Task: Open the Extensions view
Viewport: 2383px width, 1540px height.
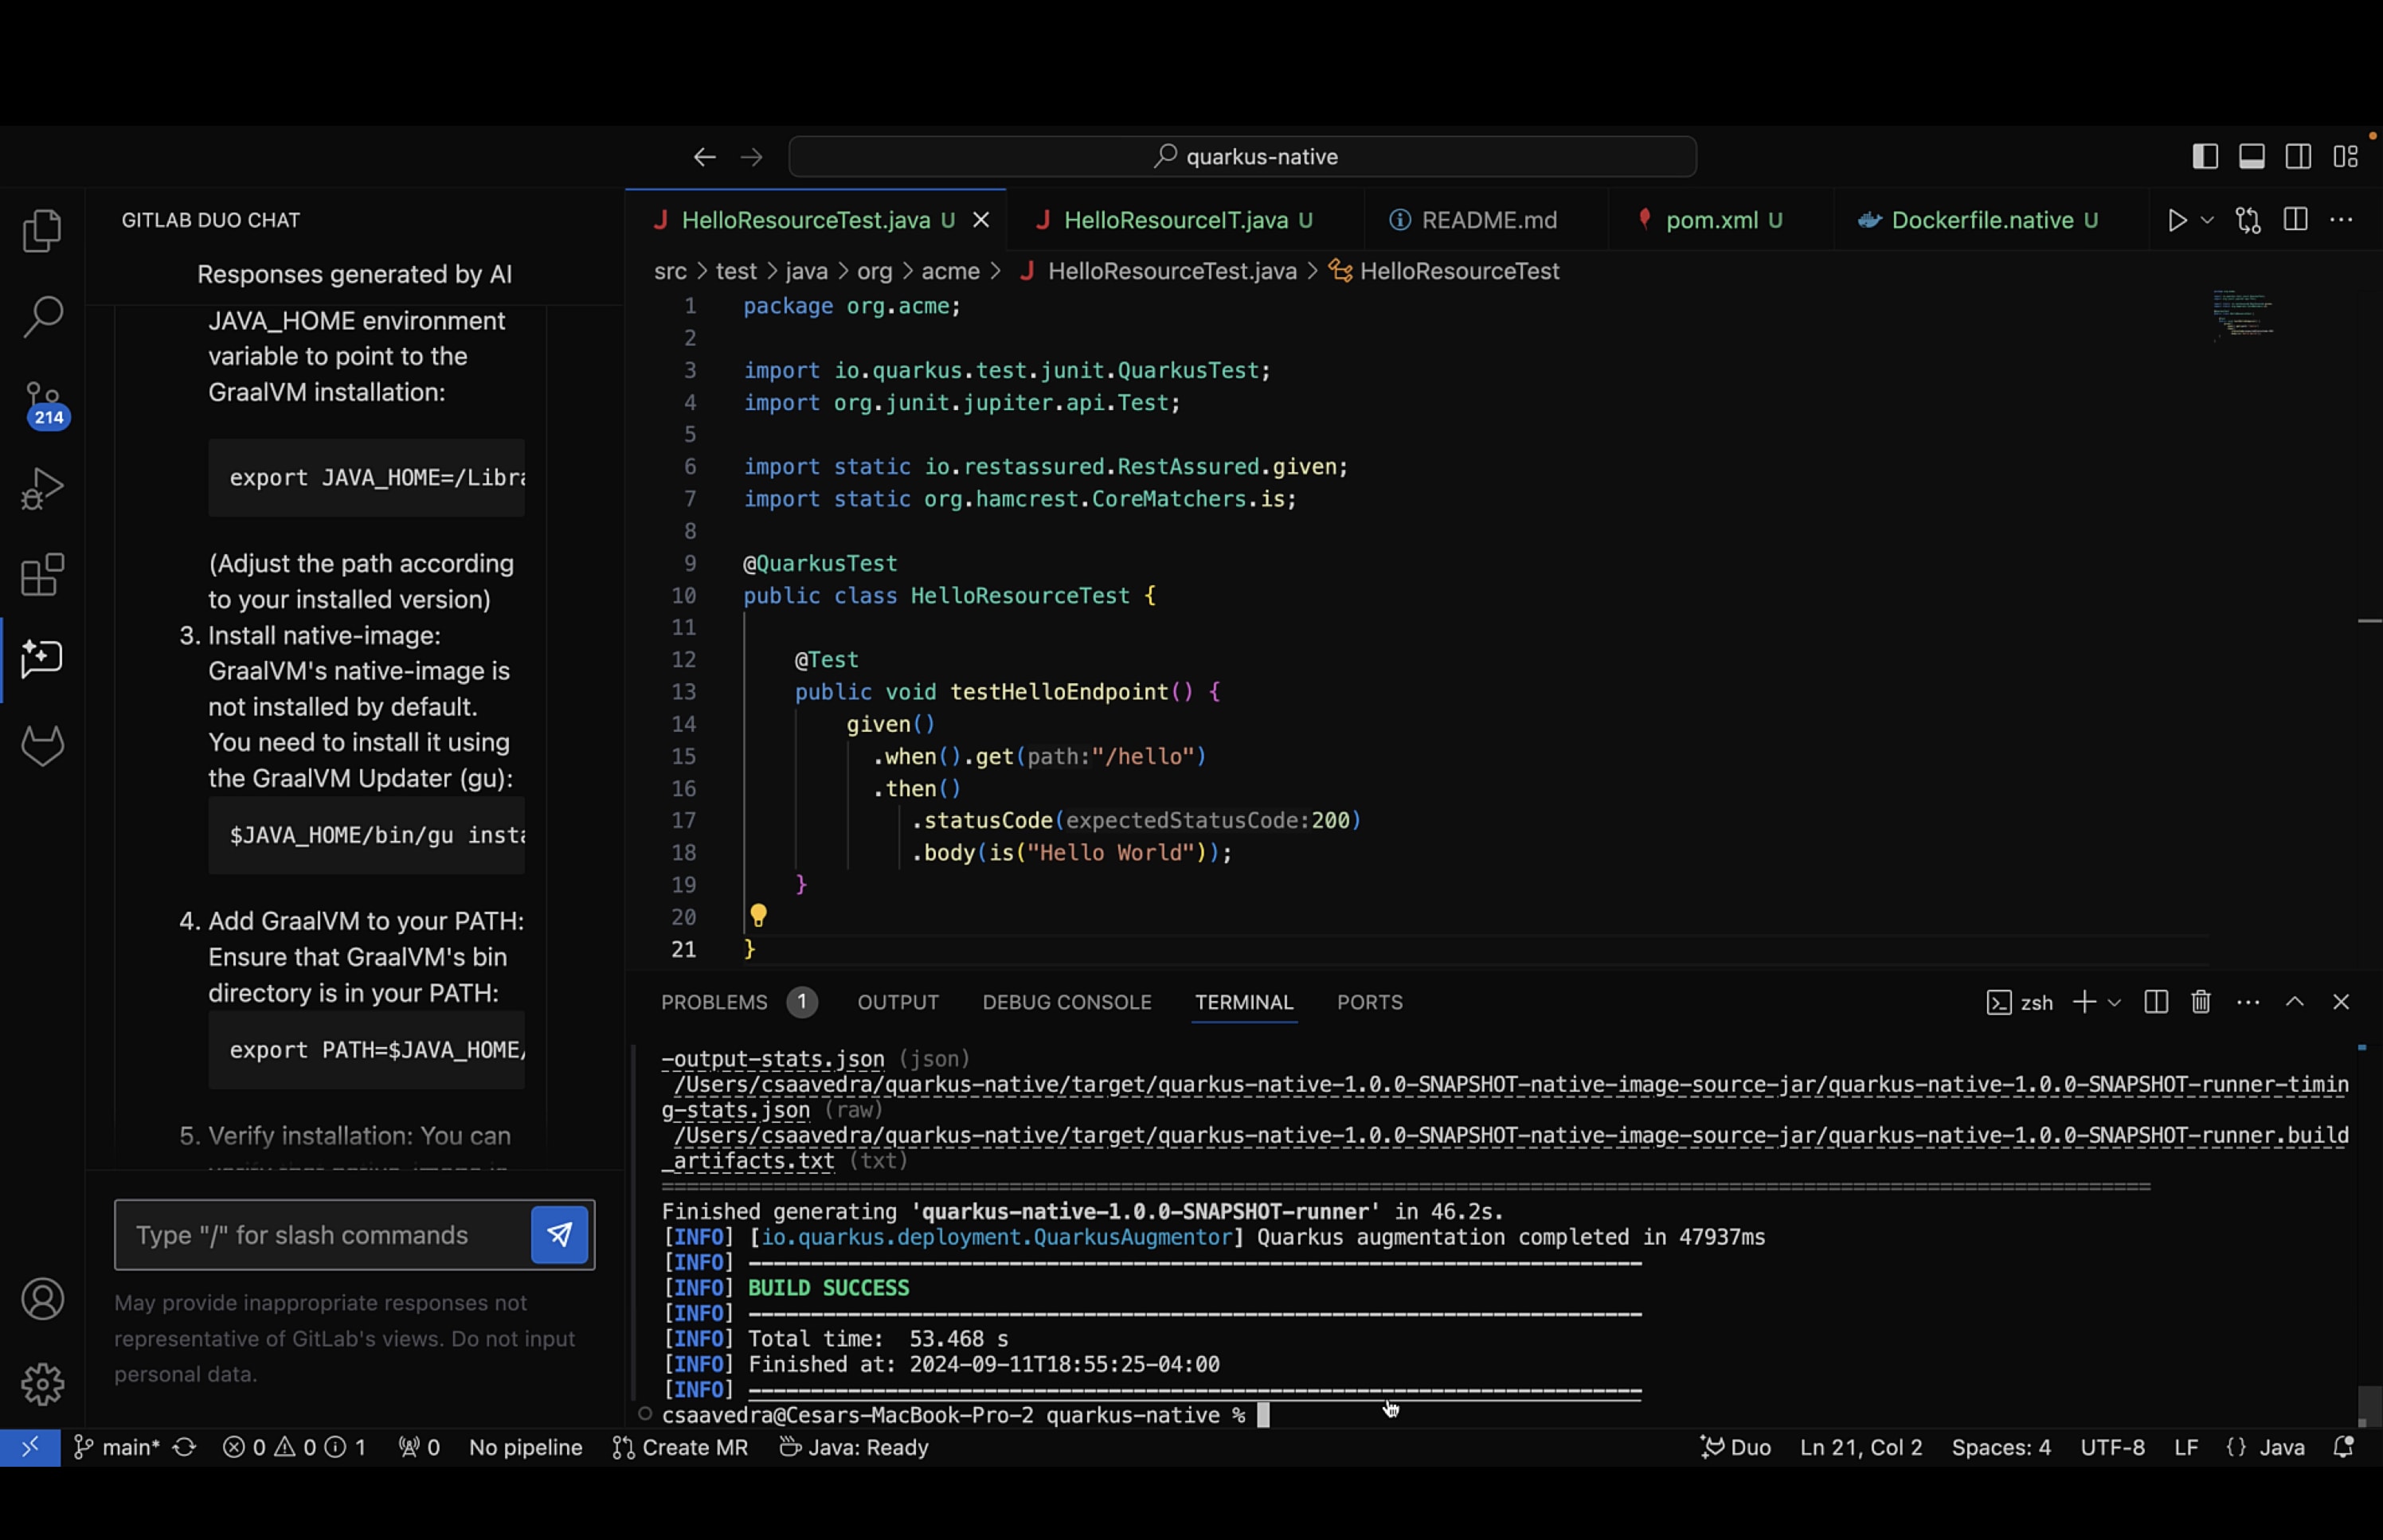Action: pos(42,574)
